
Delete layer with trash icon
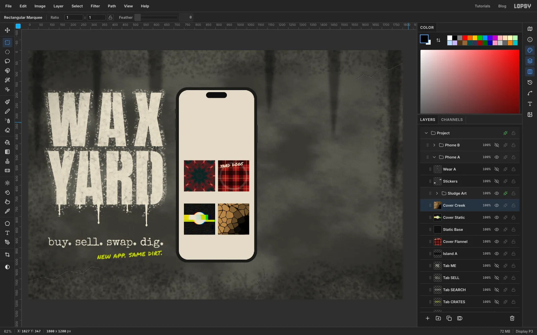tap(512, 318)
